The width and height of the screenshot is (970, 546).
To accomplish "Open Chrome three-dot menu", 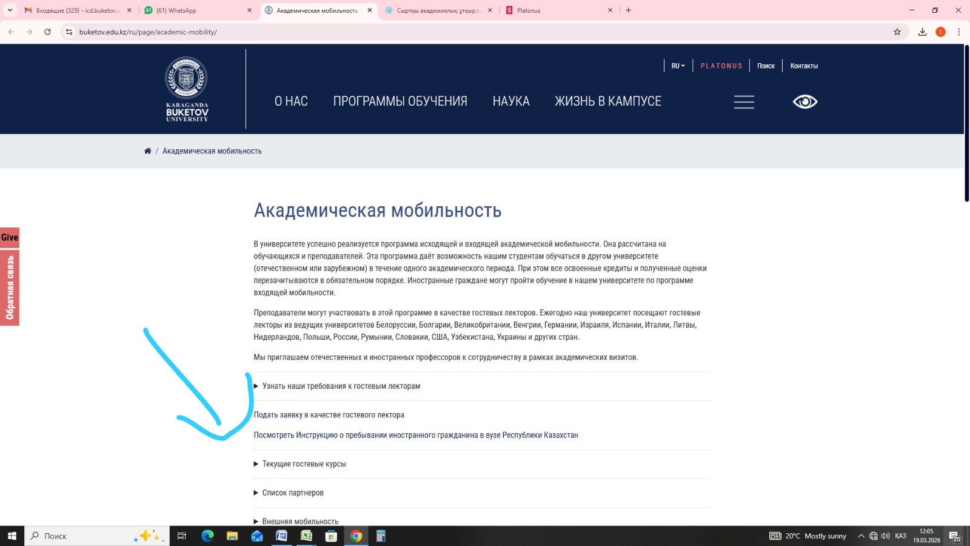I will [958, 32].
